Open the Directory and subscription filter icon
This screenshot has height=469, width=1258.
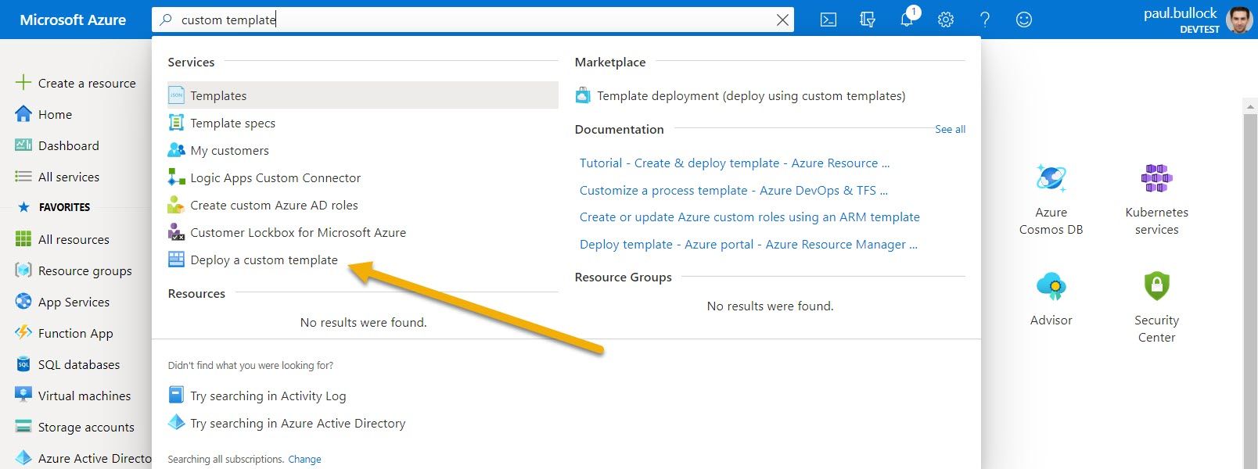[867, 20]
